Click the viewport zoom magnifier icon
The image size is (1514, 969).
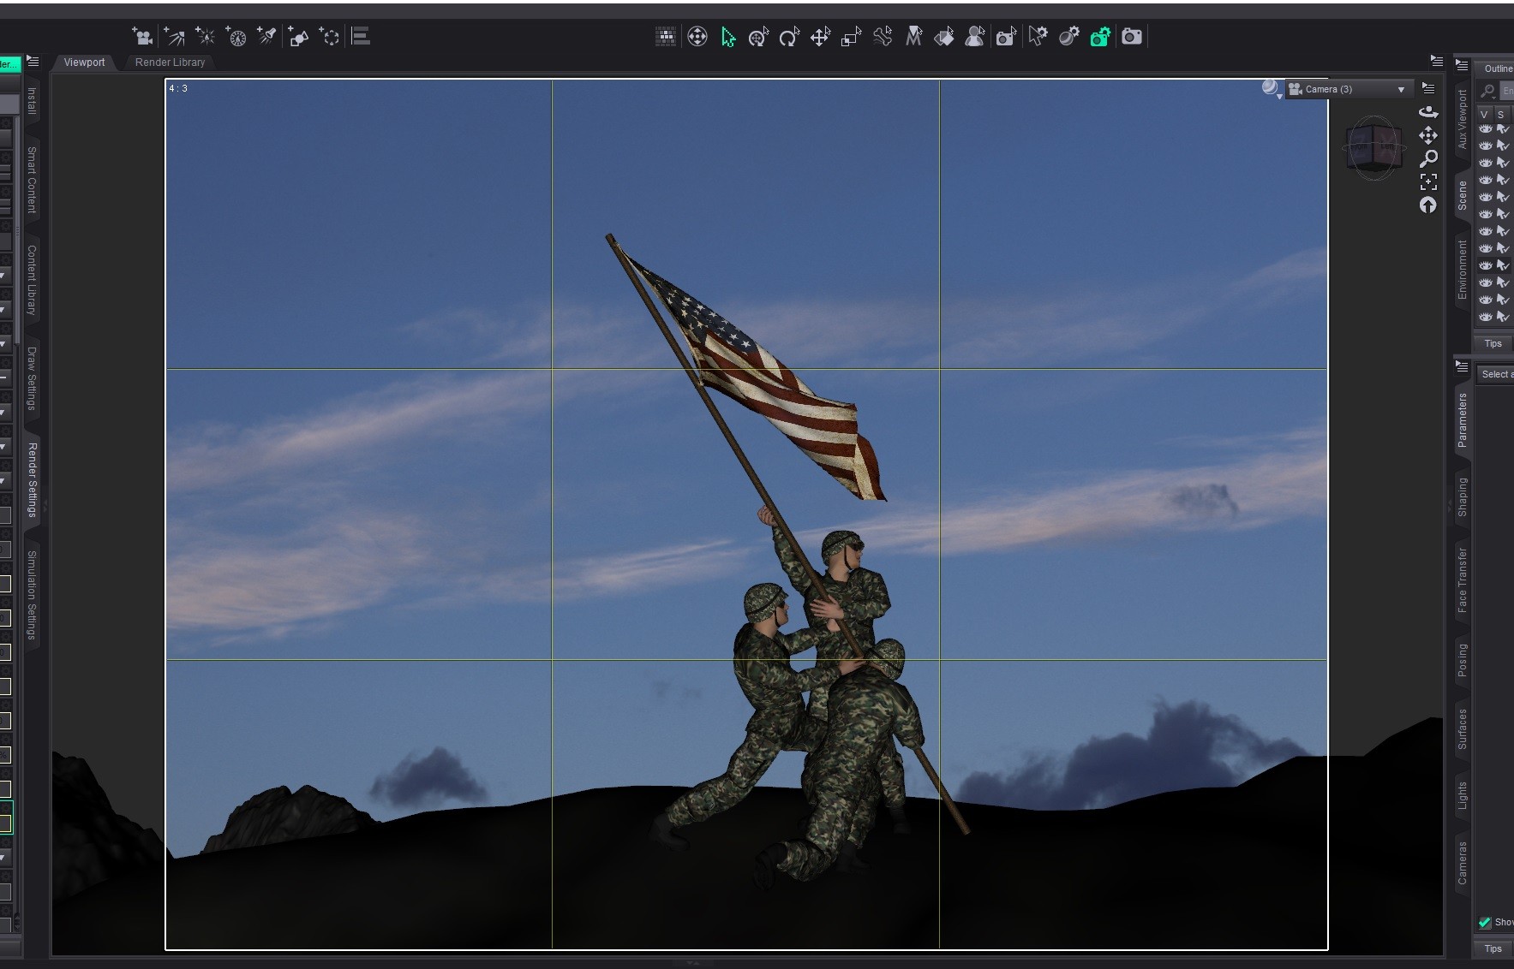[1428, 158]
